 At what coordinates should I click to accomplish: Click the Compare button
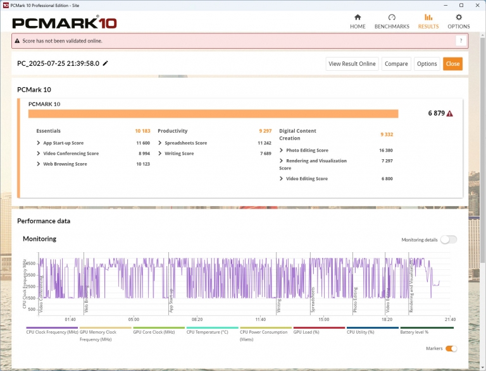[x=396, y=64]
